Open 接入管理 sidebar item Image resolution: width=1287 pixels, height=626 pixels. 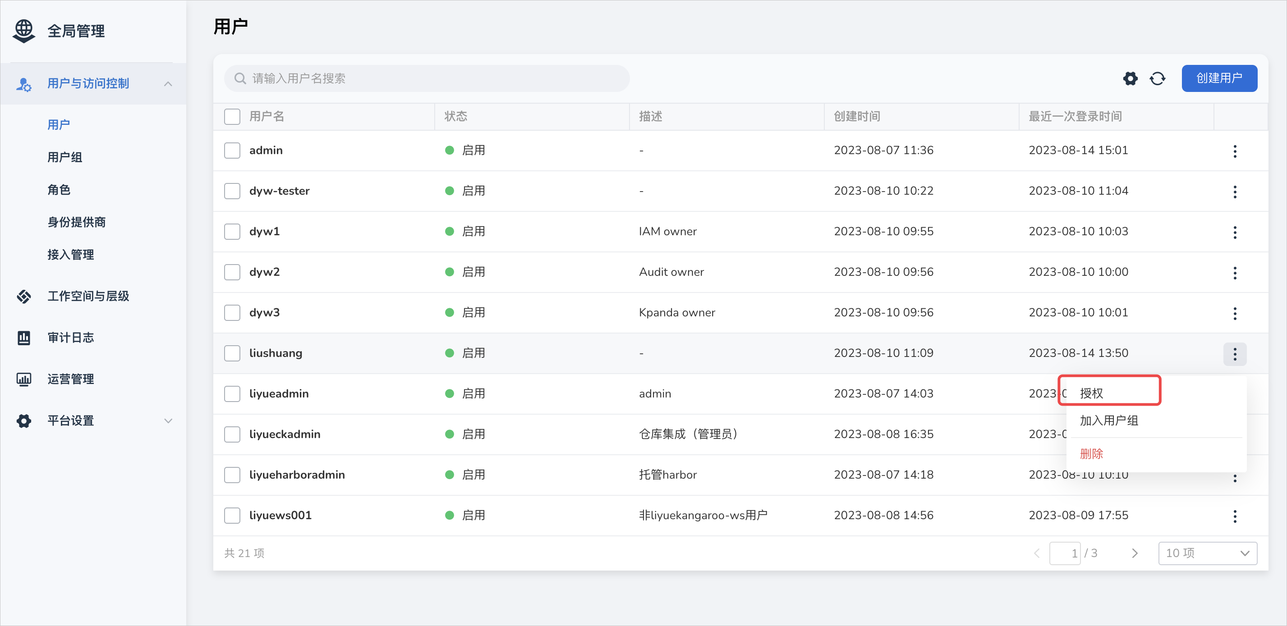point(70,255)
